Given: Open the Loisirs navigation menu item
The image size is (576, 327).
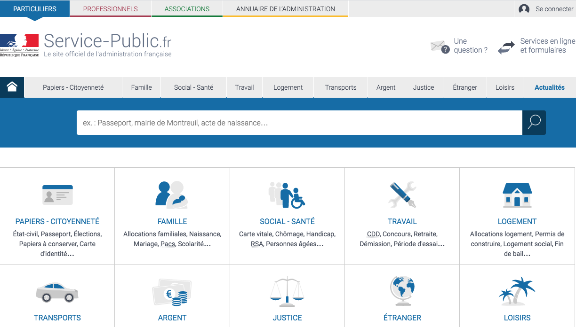Looking at the screenshot, I should pos(505,87).
